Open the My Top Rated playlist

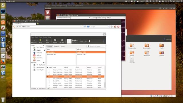tap(41, 65)
